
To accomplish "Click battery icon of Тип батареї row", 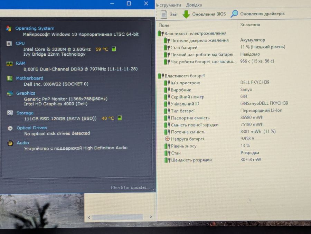I will coord(167,111).
